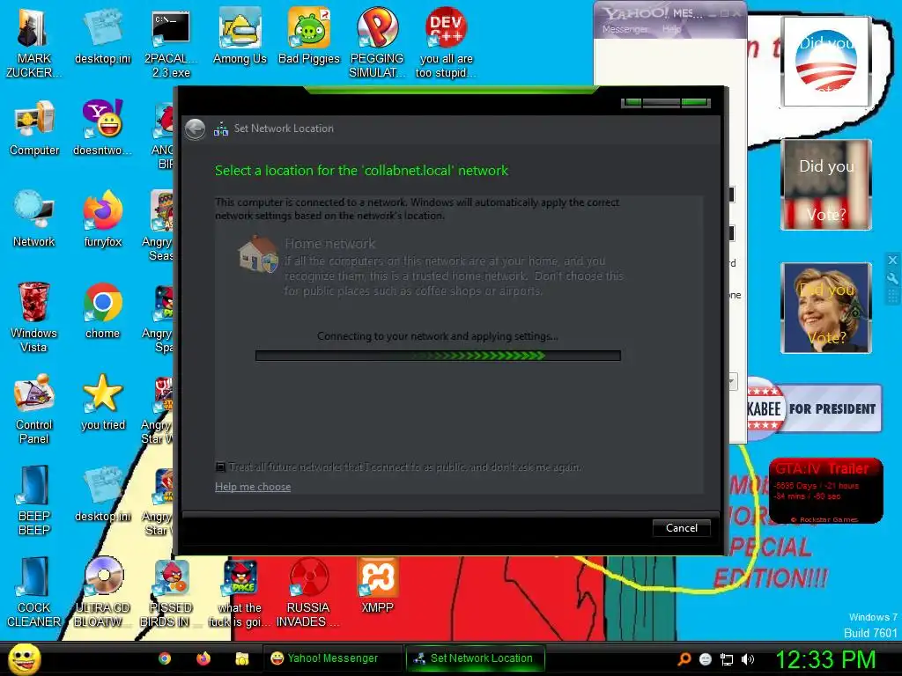The width and height of the screenshot is (902, 676).
Task: Switch to Yahoo! Messenger taskbar button
Action: pyautogui.click(x=332, y=658)
